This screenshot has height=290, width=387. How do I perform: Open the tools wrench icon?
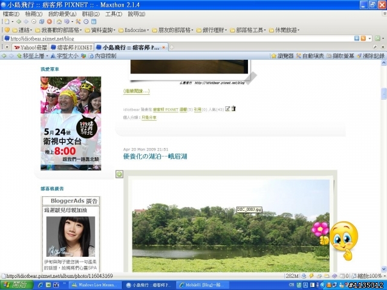click(78, 22)
